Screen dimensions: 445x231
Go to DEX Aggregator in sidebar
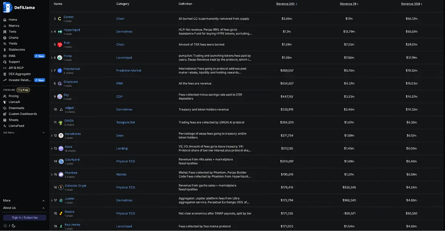click(20, 74)
